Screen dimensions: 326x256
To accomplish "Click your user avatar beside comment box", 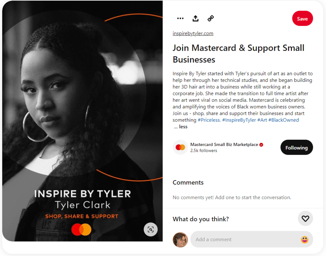I will click(x=180, y=240).
